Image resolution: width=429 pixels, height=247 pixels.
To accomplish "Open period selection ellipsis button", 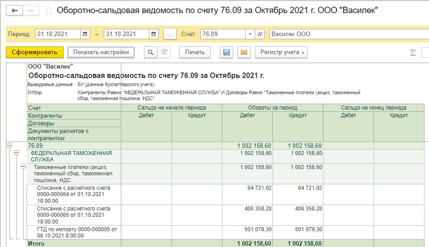I will point(170,34).
